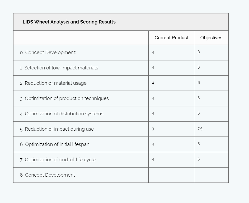Image resolution: width=249 pixels, height=203 pixels.
Task: Select "Optimization of initial lifespan" row label
Action: [57, 144]
